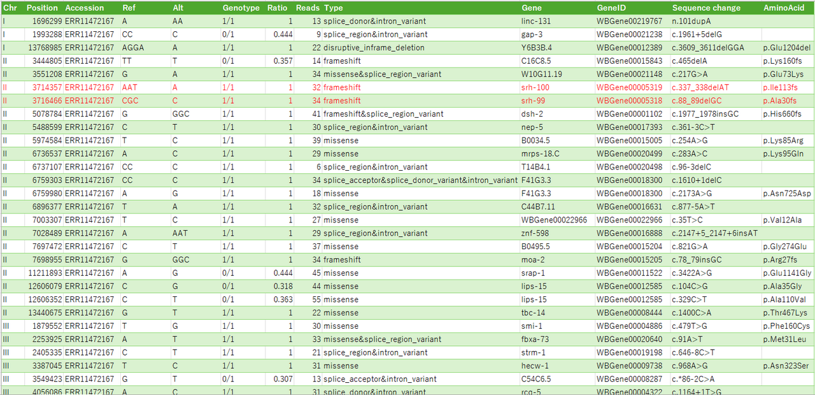
Task: Click the linc-131 gene cell
Action: pyautogui.click(x=535, y=21)
